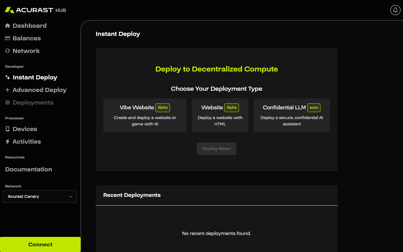Viewport: 403px width, 252px height.
Task: Select the Confidential LLM card
Action: [x=292, y=115]
